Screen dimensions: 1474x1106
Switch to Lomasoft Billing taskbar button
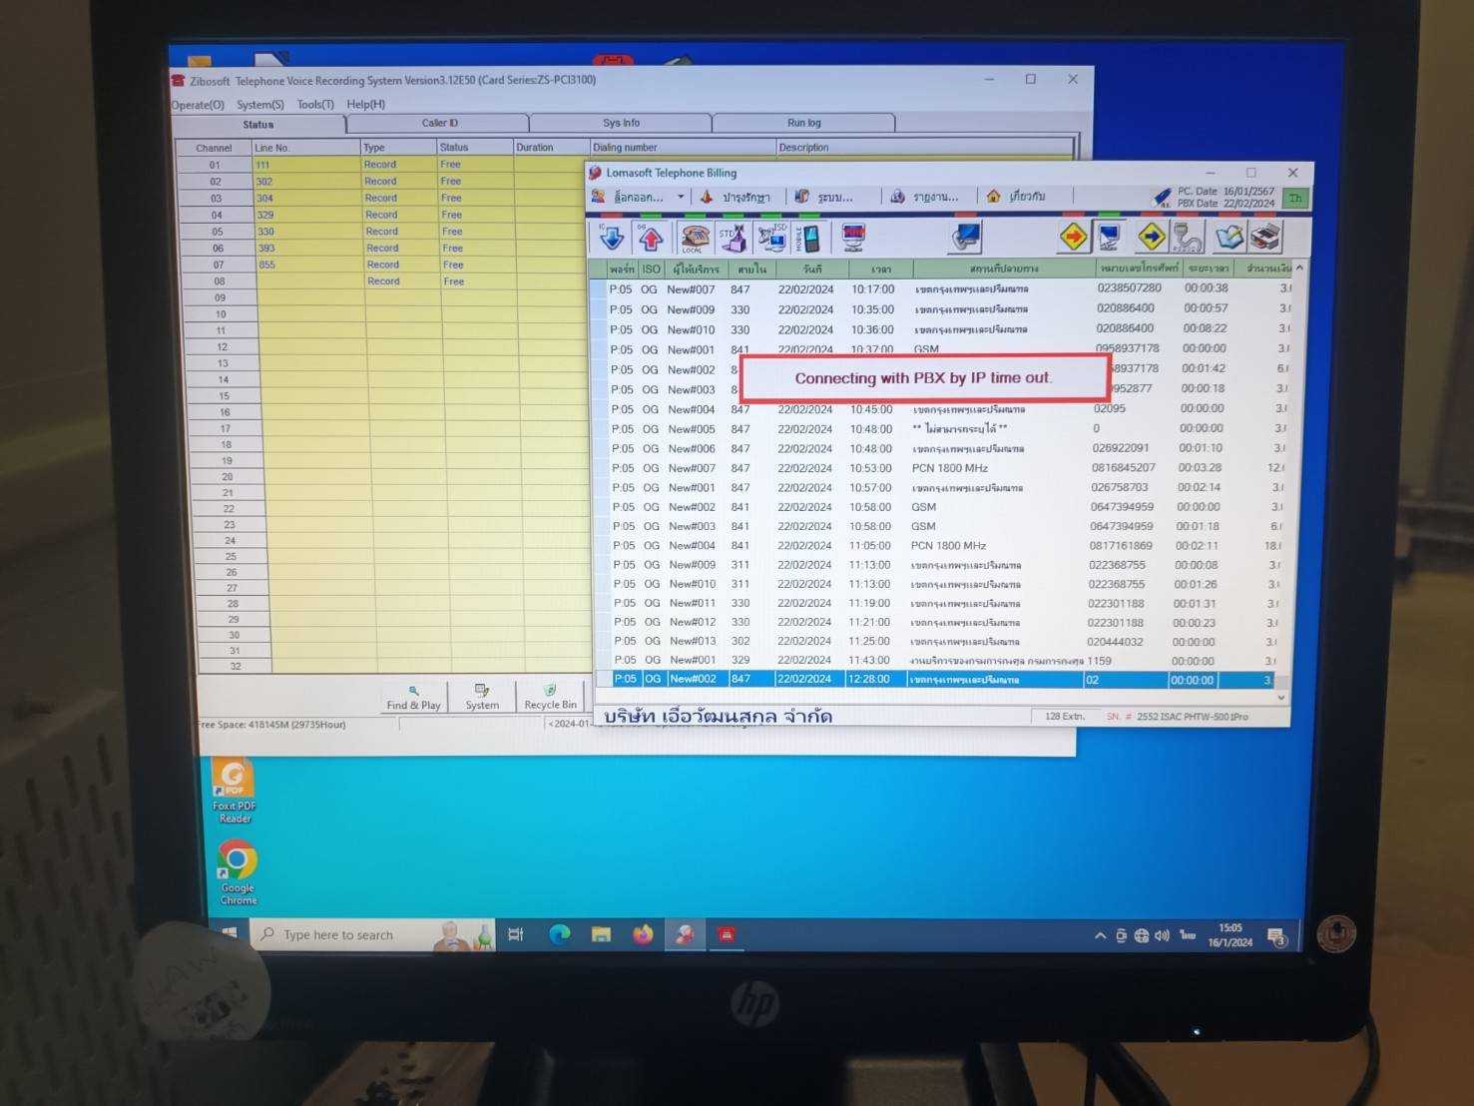click(685, 935)
